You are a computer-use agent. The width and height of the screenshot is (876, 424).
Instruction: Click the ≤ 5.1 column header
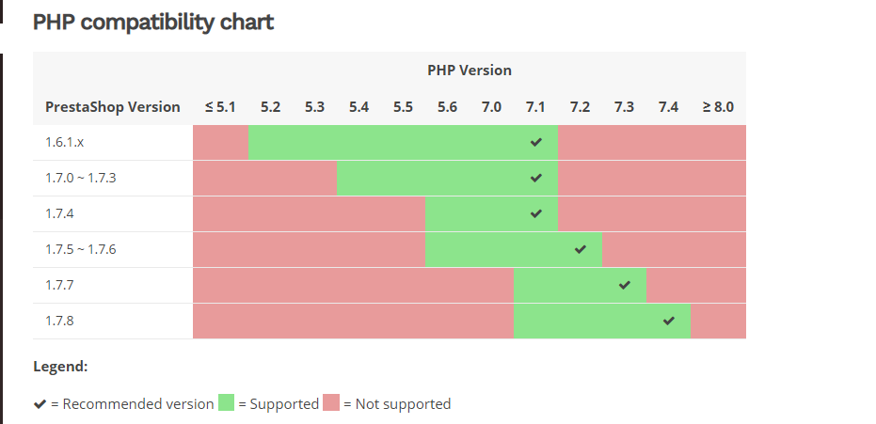(x=220, y=107)
